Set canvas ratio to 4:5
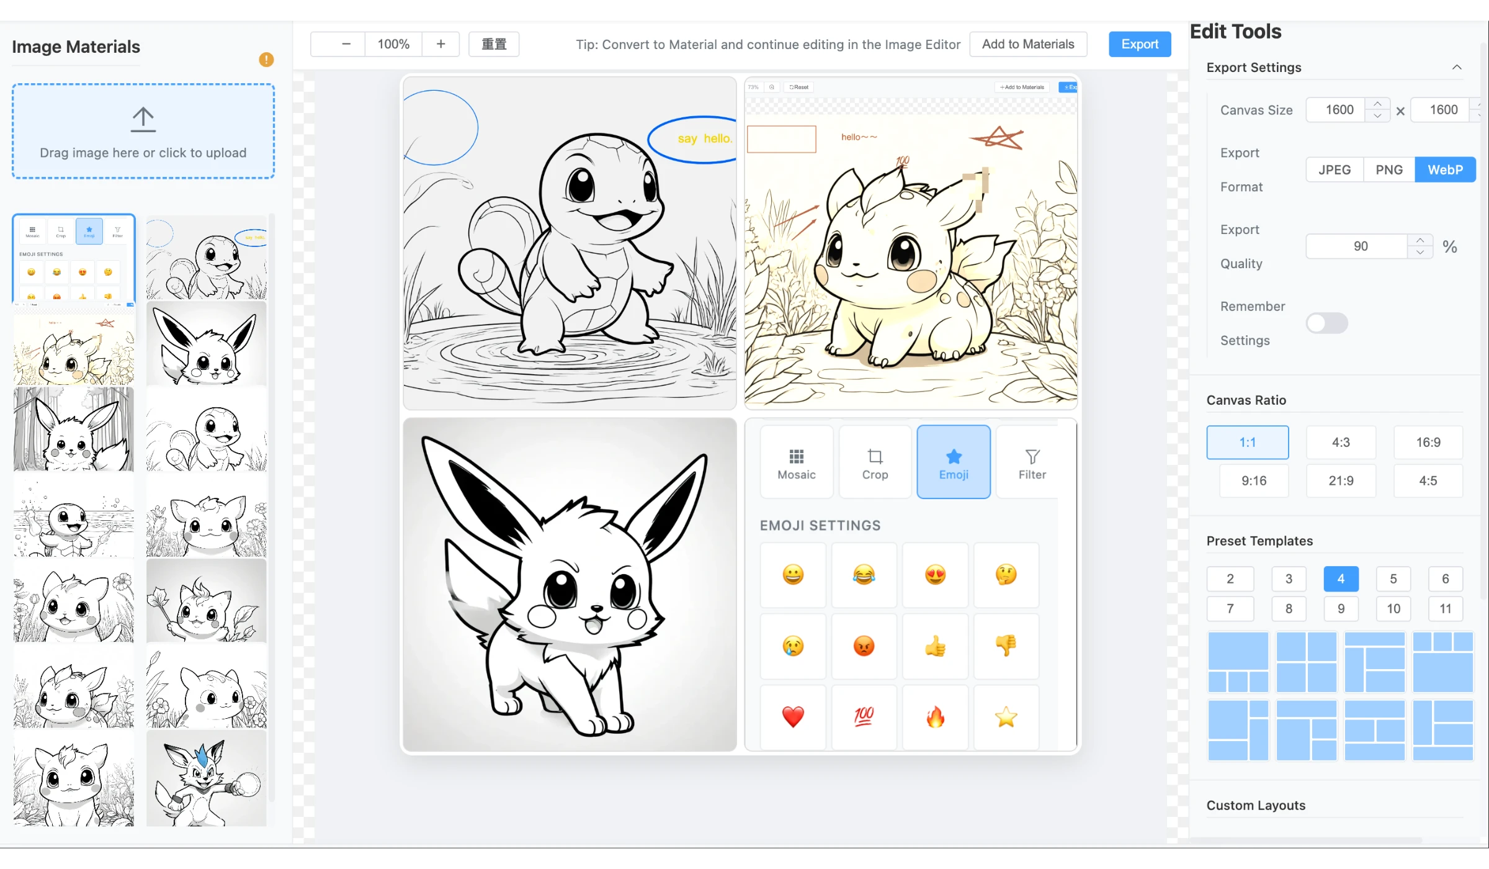This screenshot has height=869, width=1489. 1428,480
